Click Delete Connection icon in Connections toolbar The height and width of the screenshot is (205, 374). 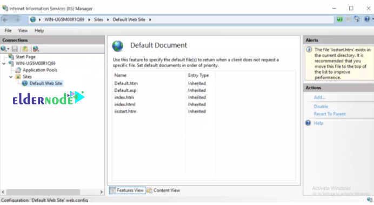[36, 49]
